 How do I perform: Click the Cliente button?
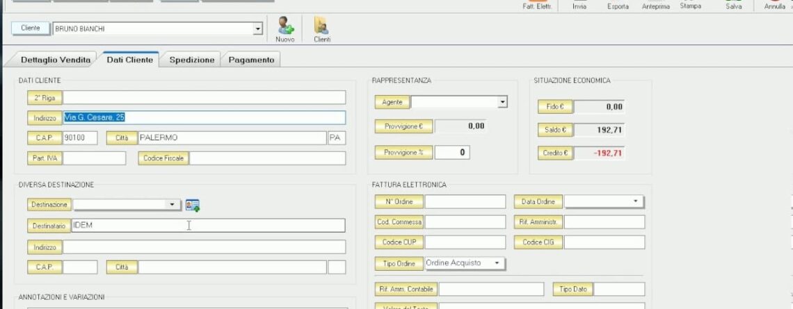(31, 28)
